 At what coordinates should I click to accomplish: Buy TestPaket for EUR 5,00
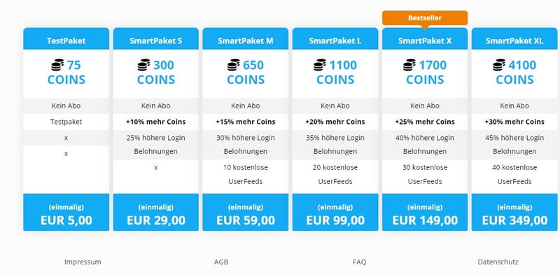coord(66,213)
